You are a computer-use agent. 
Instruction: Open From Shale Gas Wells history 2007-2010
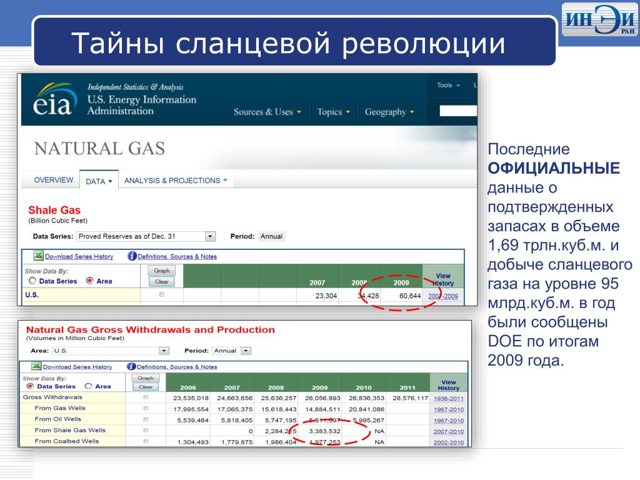(449, 431)
